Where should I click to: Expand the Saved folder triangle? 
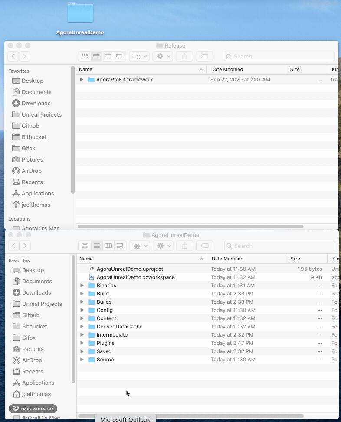[82, 351]
